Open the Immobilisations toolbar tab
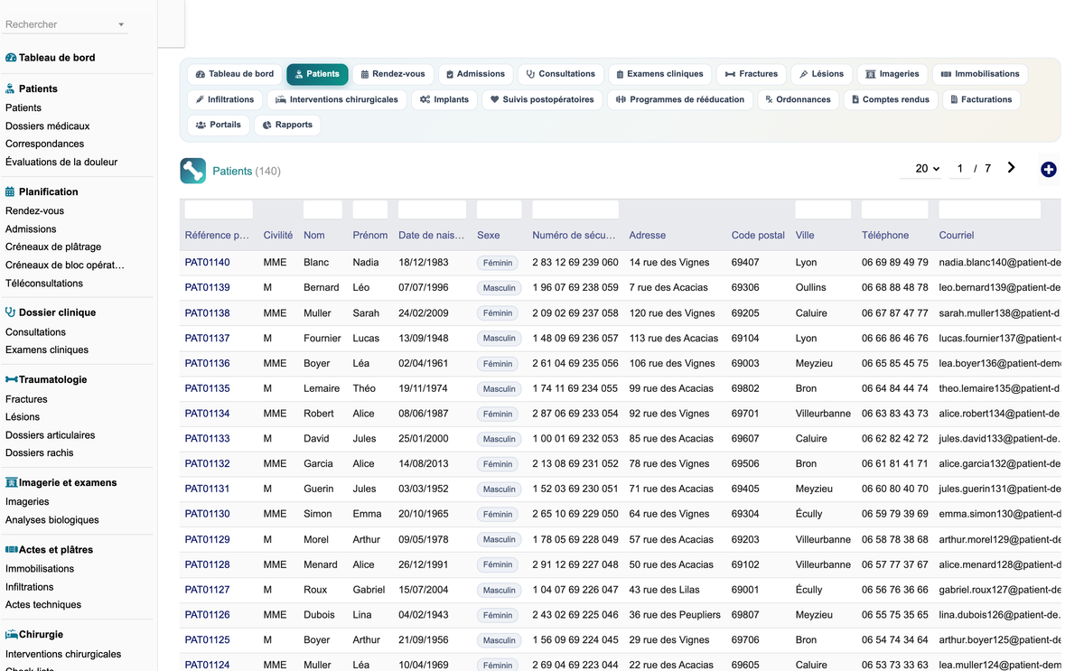1084x671 pixels. (x=980, y=74)
